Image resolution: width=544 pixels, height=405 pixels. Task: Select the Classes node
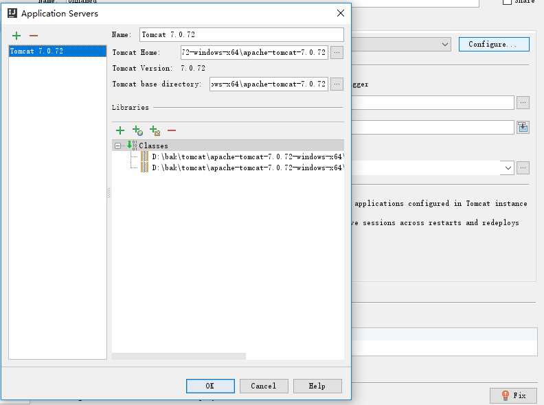(x=228, y=146)
